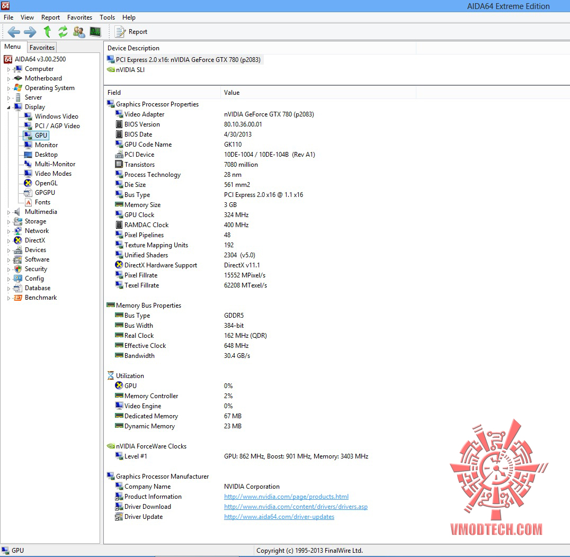Image resolution: width=570 pixels, height=557 pixels.
Task: Click the Network icon in tree
Action: point(18,231)
